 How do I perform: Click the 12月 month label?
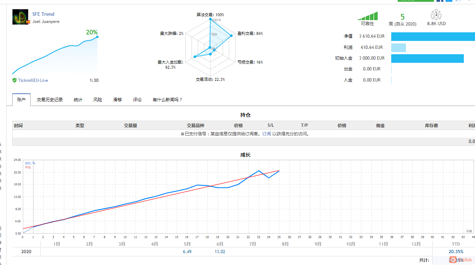[x=416, y=244]
